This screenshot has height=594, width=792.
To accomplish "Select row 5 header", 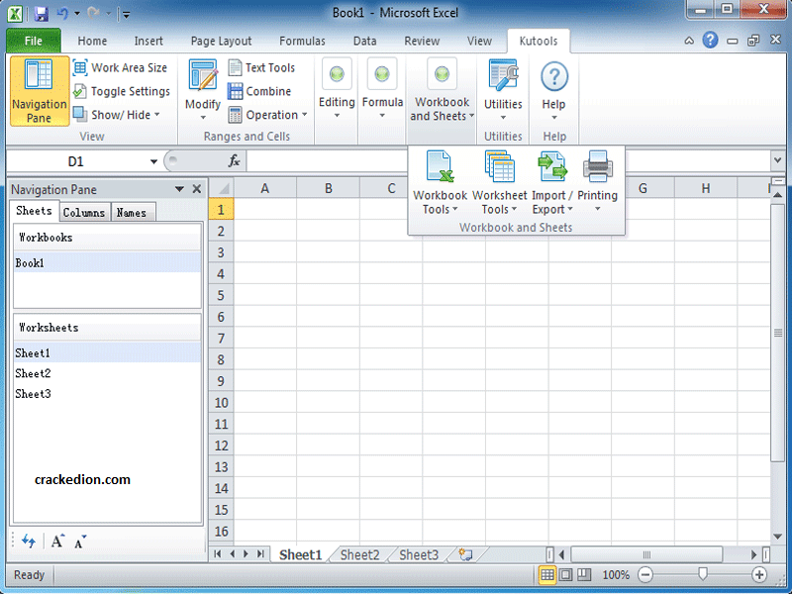I will coord(221,295).
